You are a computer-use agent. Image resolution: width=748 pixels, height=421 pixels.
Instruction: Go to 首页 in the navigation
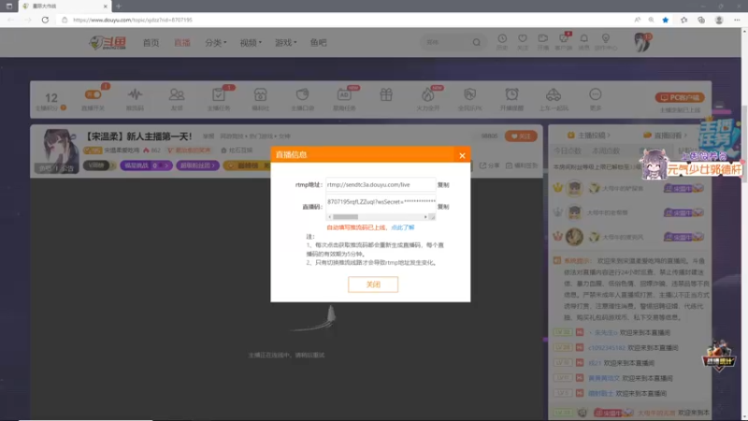coord(151,42)
